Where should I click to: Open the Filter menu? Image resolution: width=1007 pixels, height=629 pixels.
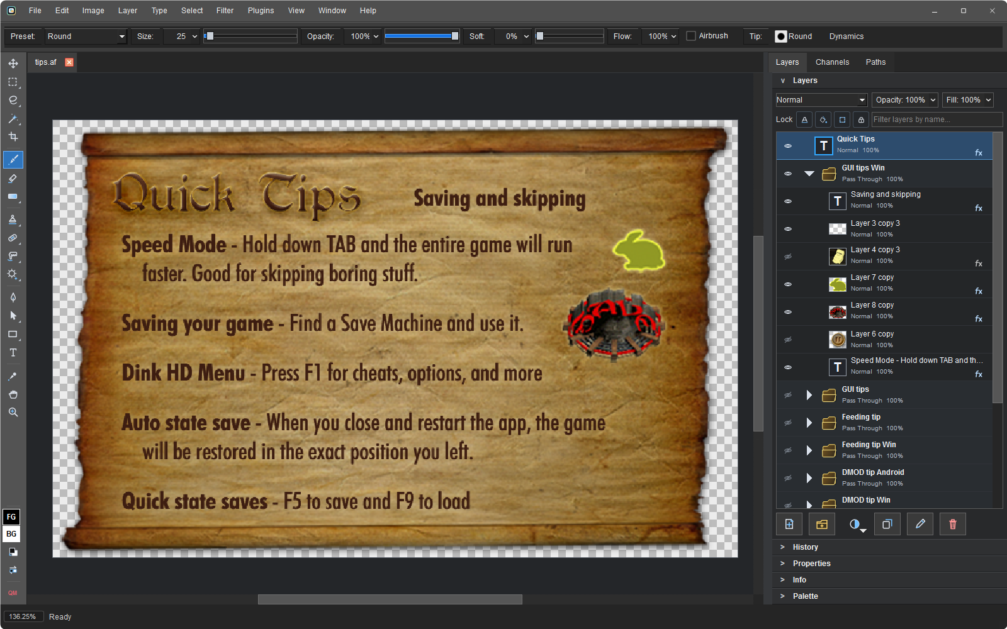(x=225, y=11)
